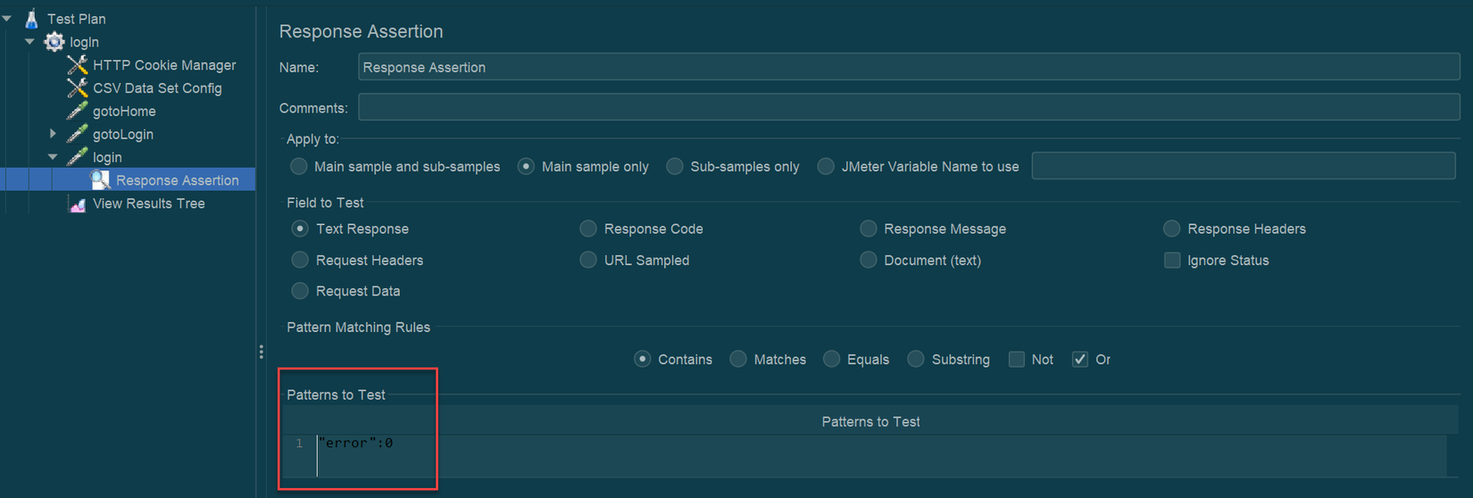The height and width of the screenshot is (498, 1473).
Task: Click the gotoHome sampler pipette icon
Action: point(78,111)
